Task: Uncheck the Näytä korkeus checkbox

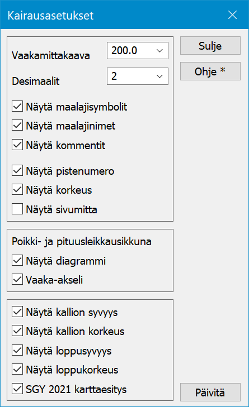Action: click(17, 190)
